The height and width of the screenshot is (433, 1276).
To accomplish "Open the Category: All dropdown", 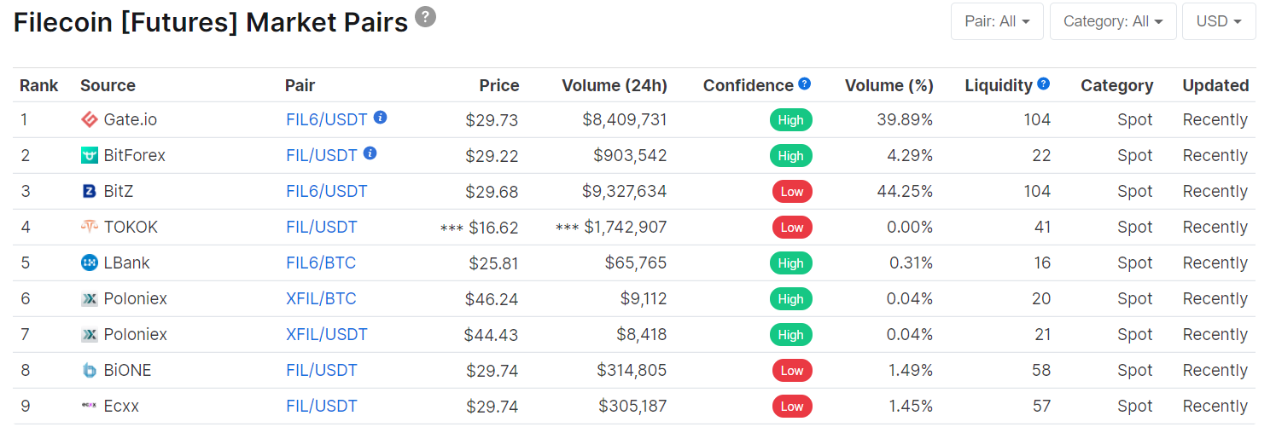I will pyautogui.click(x=1113, y=21).
